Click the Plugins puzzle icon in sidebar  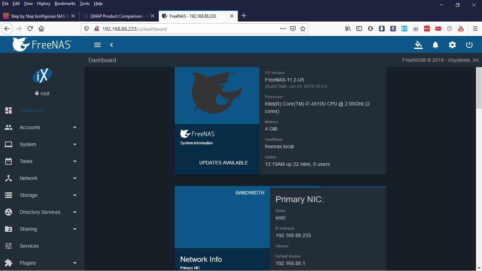point(8,263)
